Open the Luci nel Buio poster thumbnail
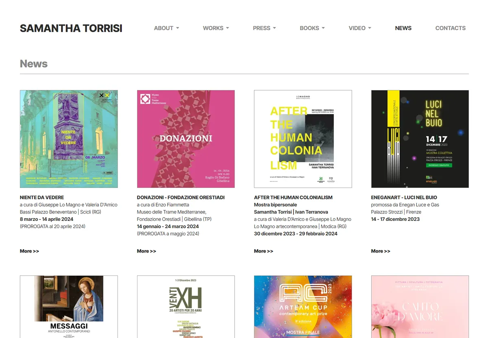Viewport: 488px width, 338px height. (x=420, y=139)
